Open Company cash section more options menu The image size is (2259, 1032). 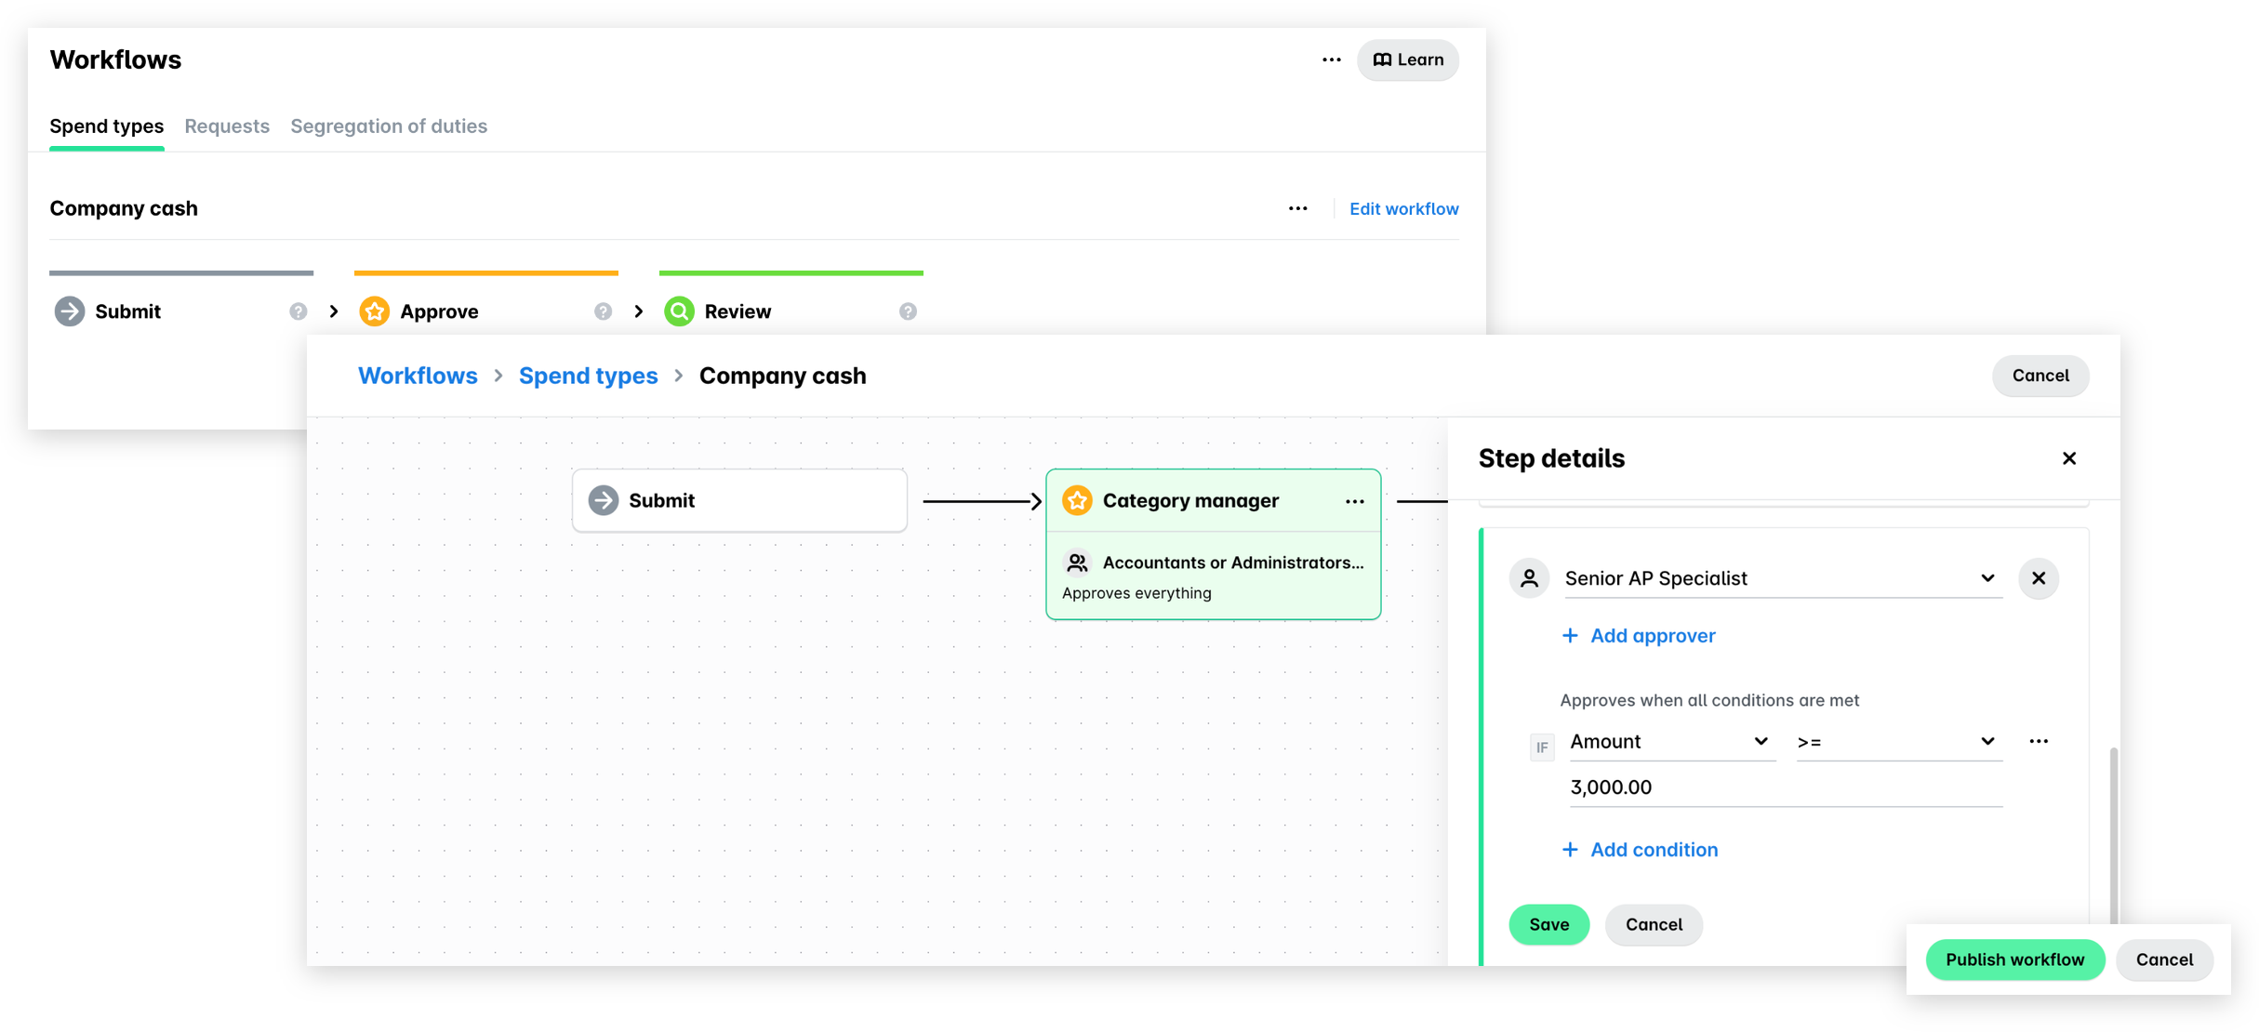[x=1297, y=208]
